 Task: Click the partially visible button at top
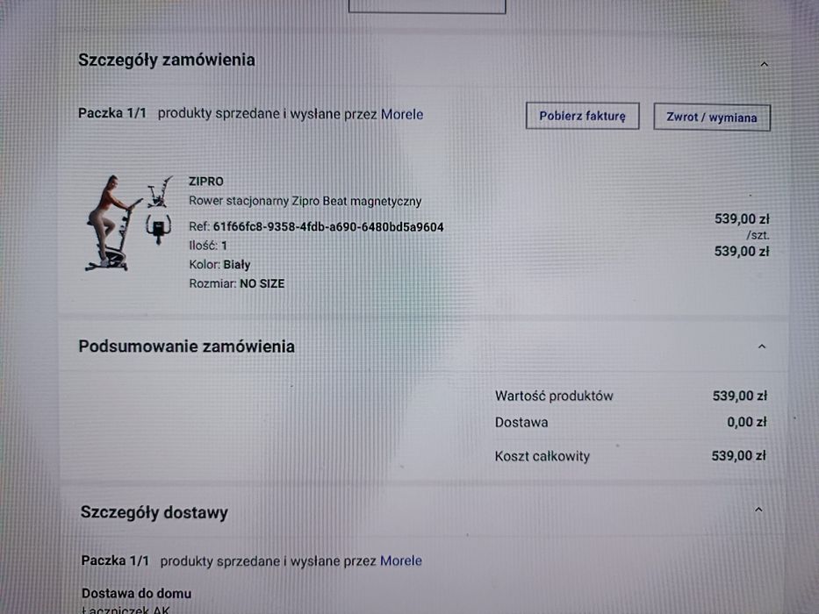(x=427, y=6)
